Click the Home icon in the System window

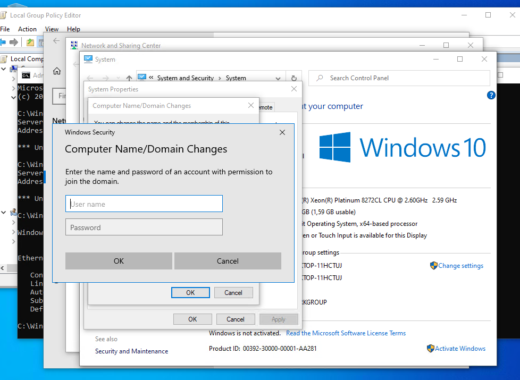pos(56,71)
